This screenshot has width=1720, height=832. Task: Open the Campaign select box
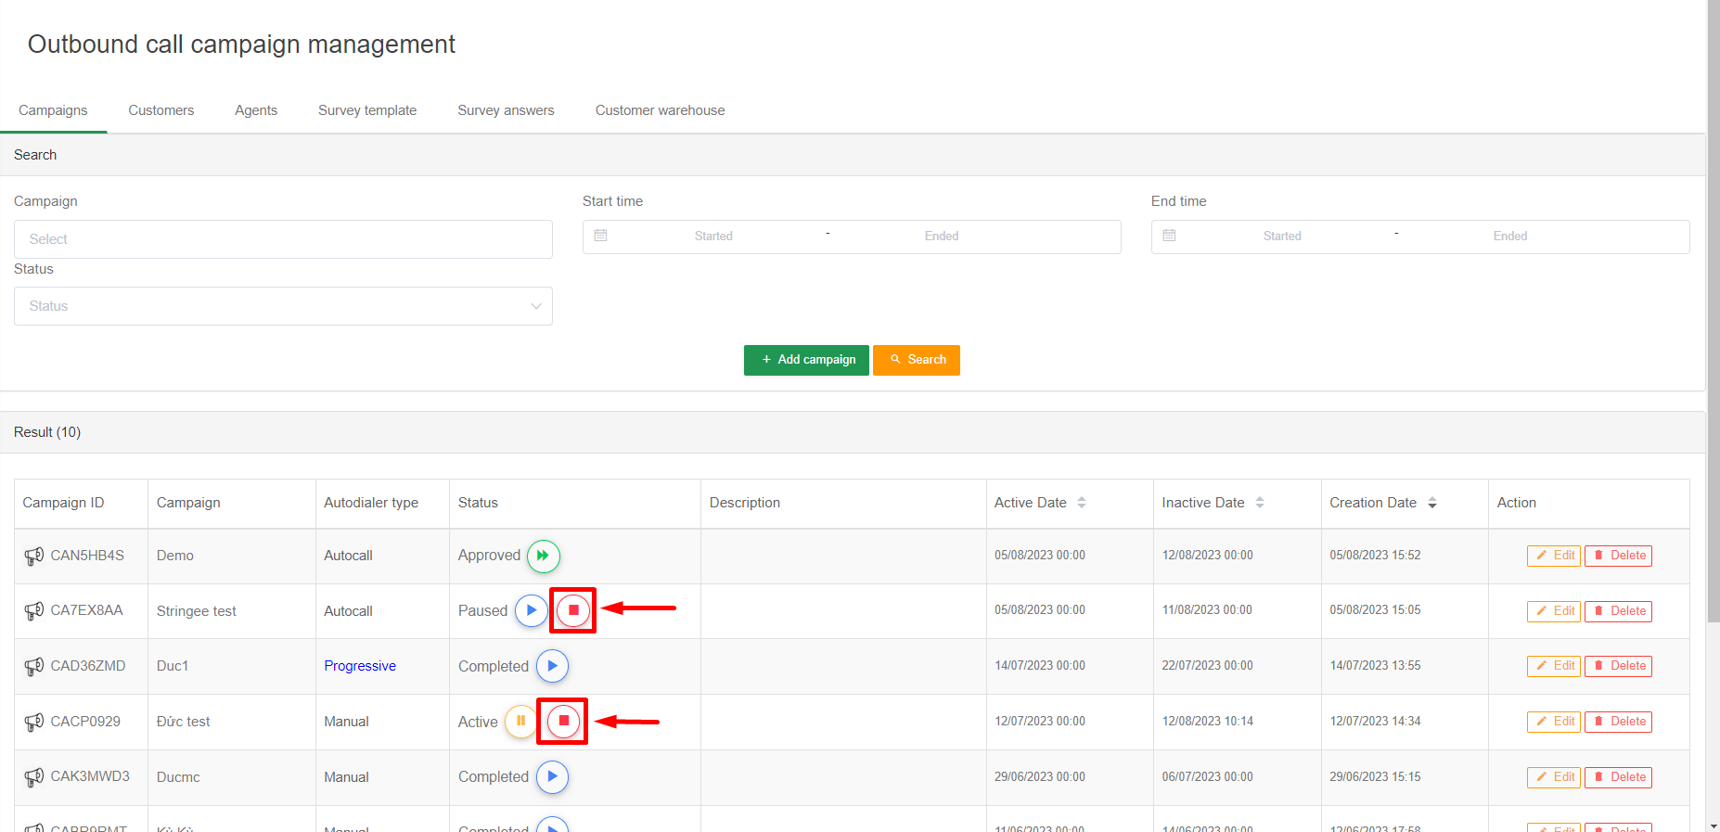[x=283, y=239]
